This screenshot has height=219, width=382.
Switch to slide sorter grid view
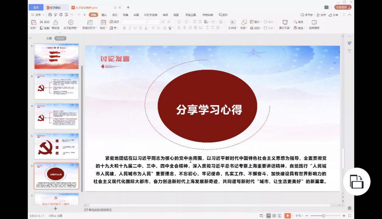[x=274, y=216]
